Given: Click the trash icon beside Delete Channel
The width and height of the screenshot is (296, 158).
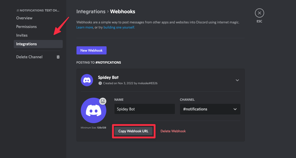Looking at the screenshot, I should pyautogui.click(x=58, y=57).
